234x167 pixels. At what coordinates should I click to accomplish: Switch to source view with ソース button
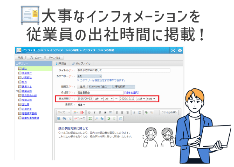tap(80, 119)
